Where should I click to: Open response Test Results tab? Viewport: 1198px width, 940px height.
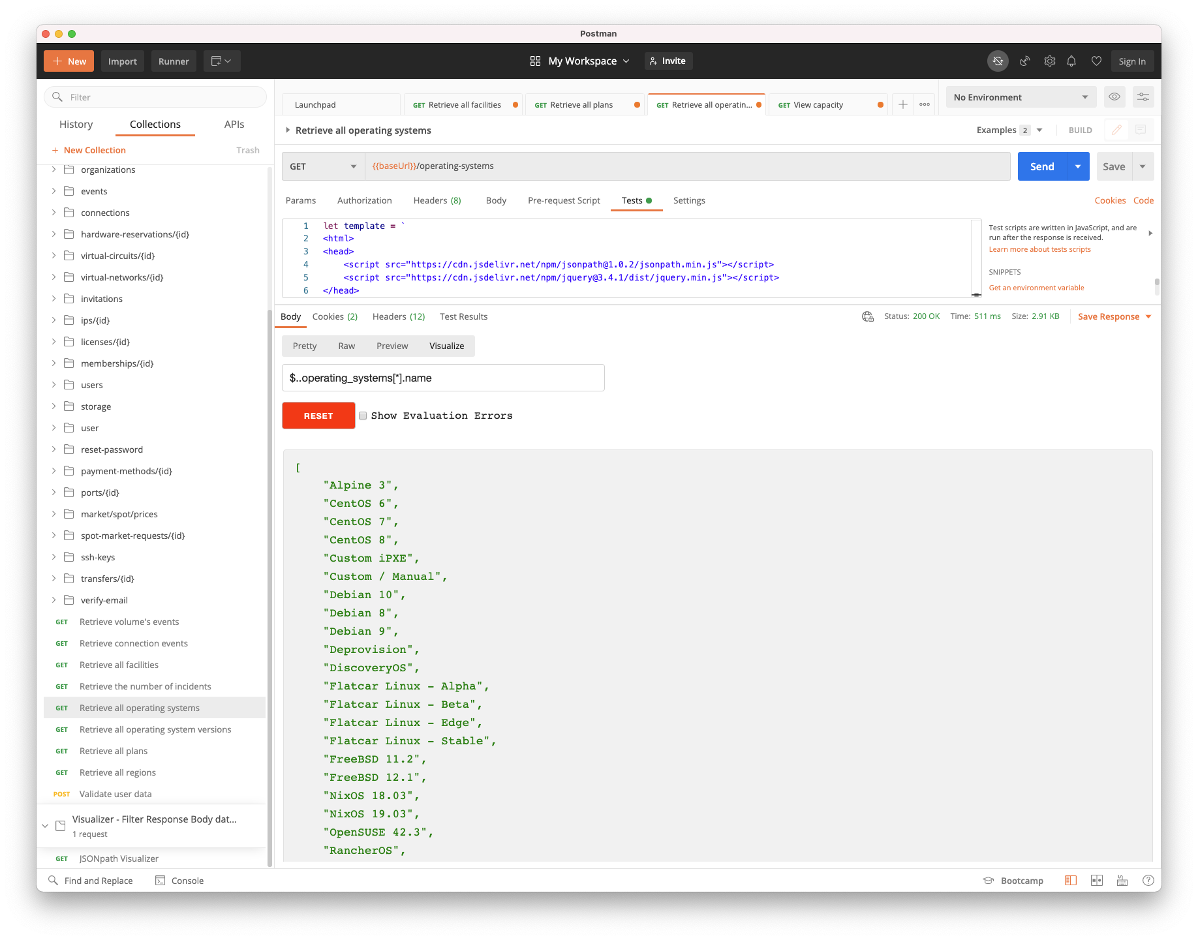point(464,316)
